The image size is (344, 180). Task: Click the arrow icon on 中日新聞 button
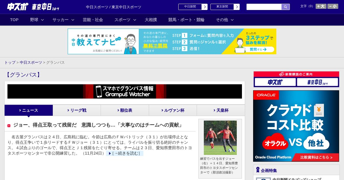204,7
